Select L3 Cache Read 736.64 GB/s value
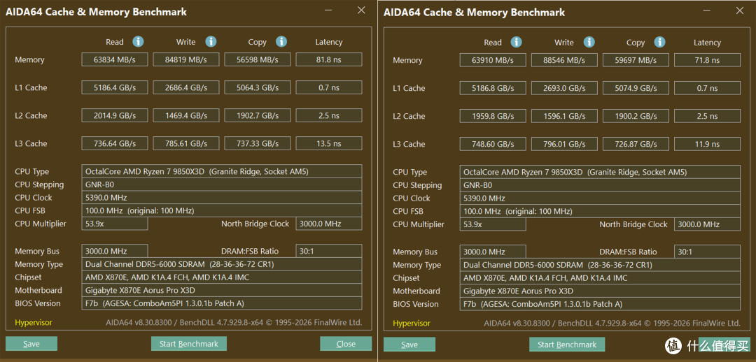 [115, 143]
